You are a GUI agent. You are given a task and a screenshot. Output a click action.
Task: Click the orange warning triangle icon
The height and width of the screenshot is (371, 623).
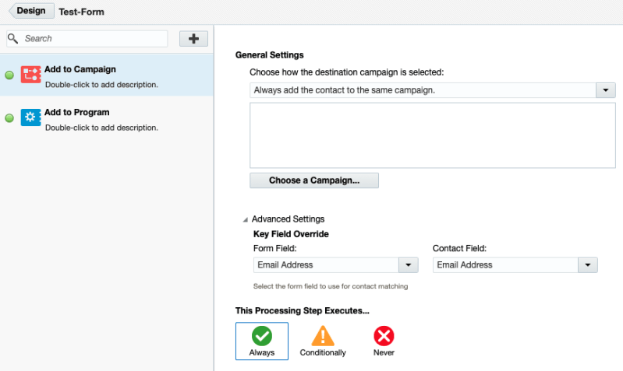click(323, 336)
